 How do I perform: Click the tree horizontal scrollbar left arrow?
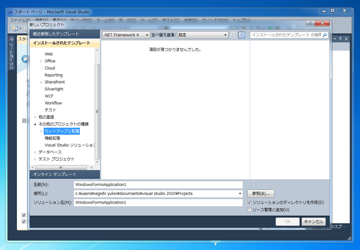(32, 168)
